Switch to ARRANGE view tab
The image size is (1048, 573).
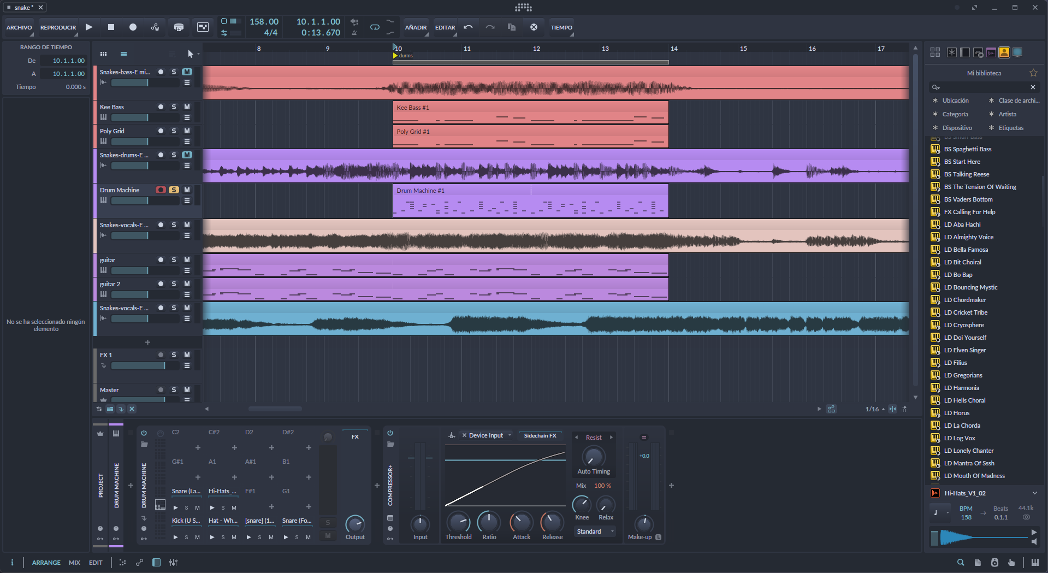click(x=46, y=563)
